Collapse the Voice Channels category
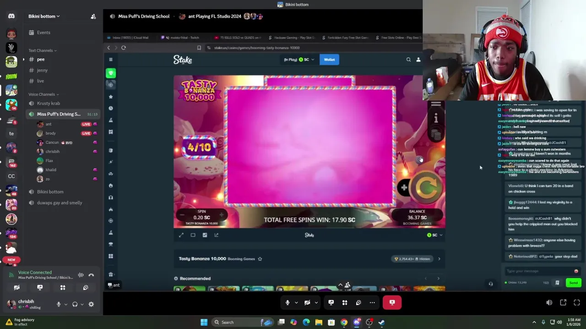This screenshot has height=329, width=586. [43, 94]
